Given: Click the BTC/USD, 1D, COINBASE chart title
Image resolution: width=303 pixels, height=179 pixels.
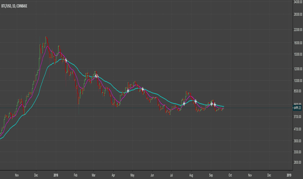Looking at the screenshot, I should point(14,6).
